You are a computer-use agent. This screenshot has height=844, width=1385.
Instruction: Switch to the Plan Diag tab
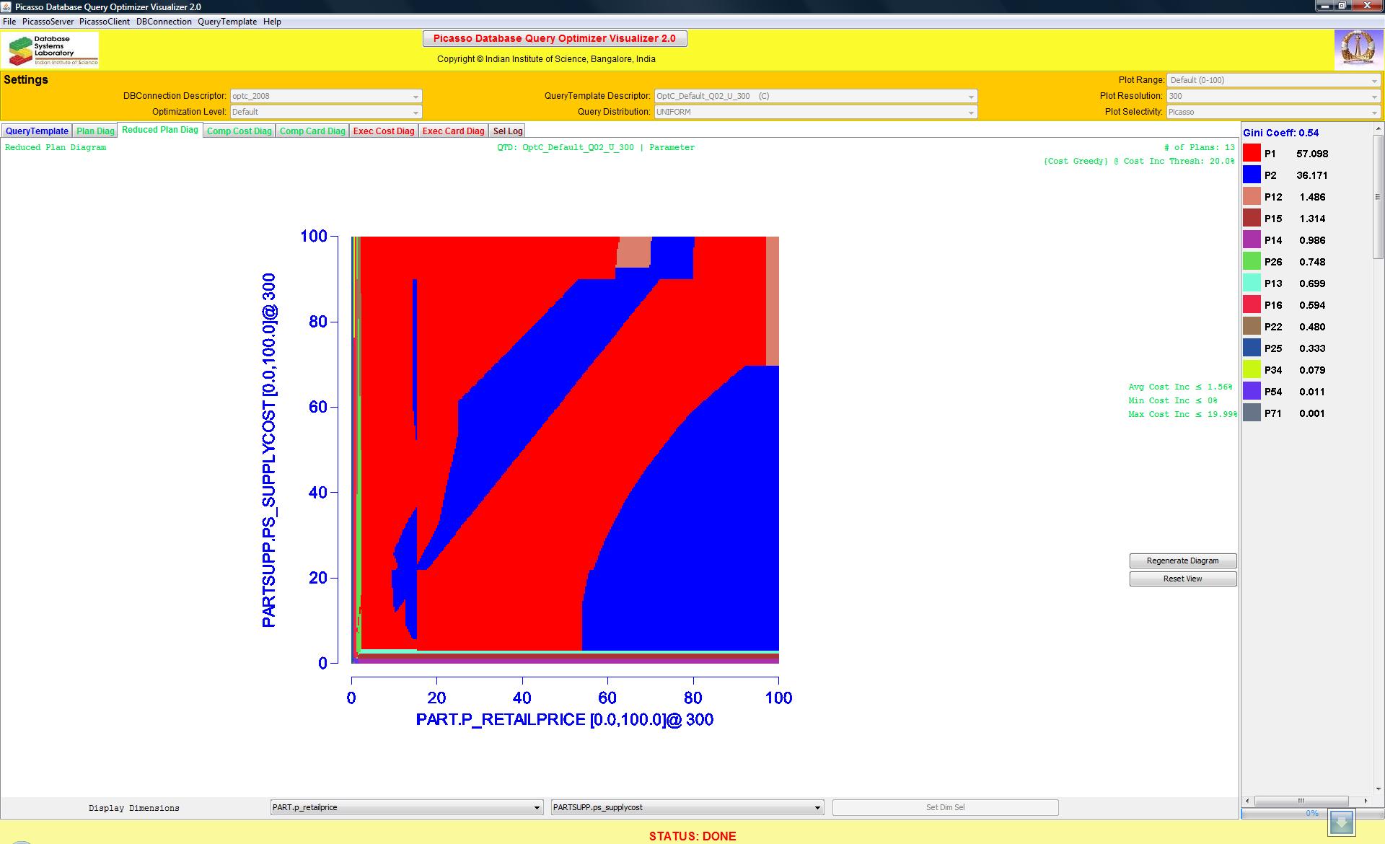[x=95, y=131]
